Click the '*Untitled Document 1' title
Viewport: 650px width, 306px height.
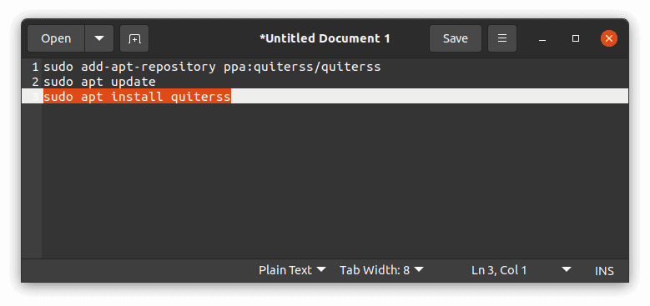click(325, 38)
